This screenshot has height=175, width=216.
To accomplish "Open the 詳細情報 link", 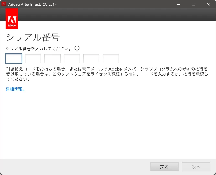I will (15, 89).
